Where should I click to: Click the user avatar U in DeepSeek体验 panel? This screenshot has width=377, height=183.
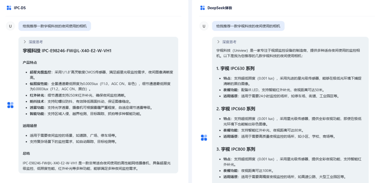204,26
